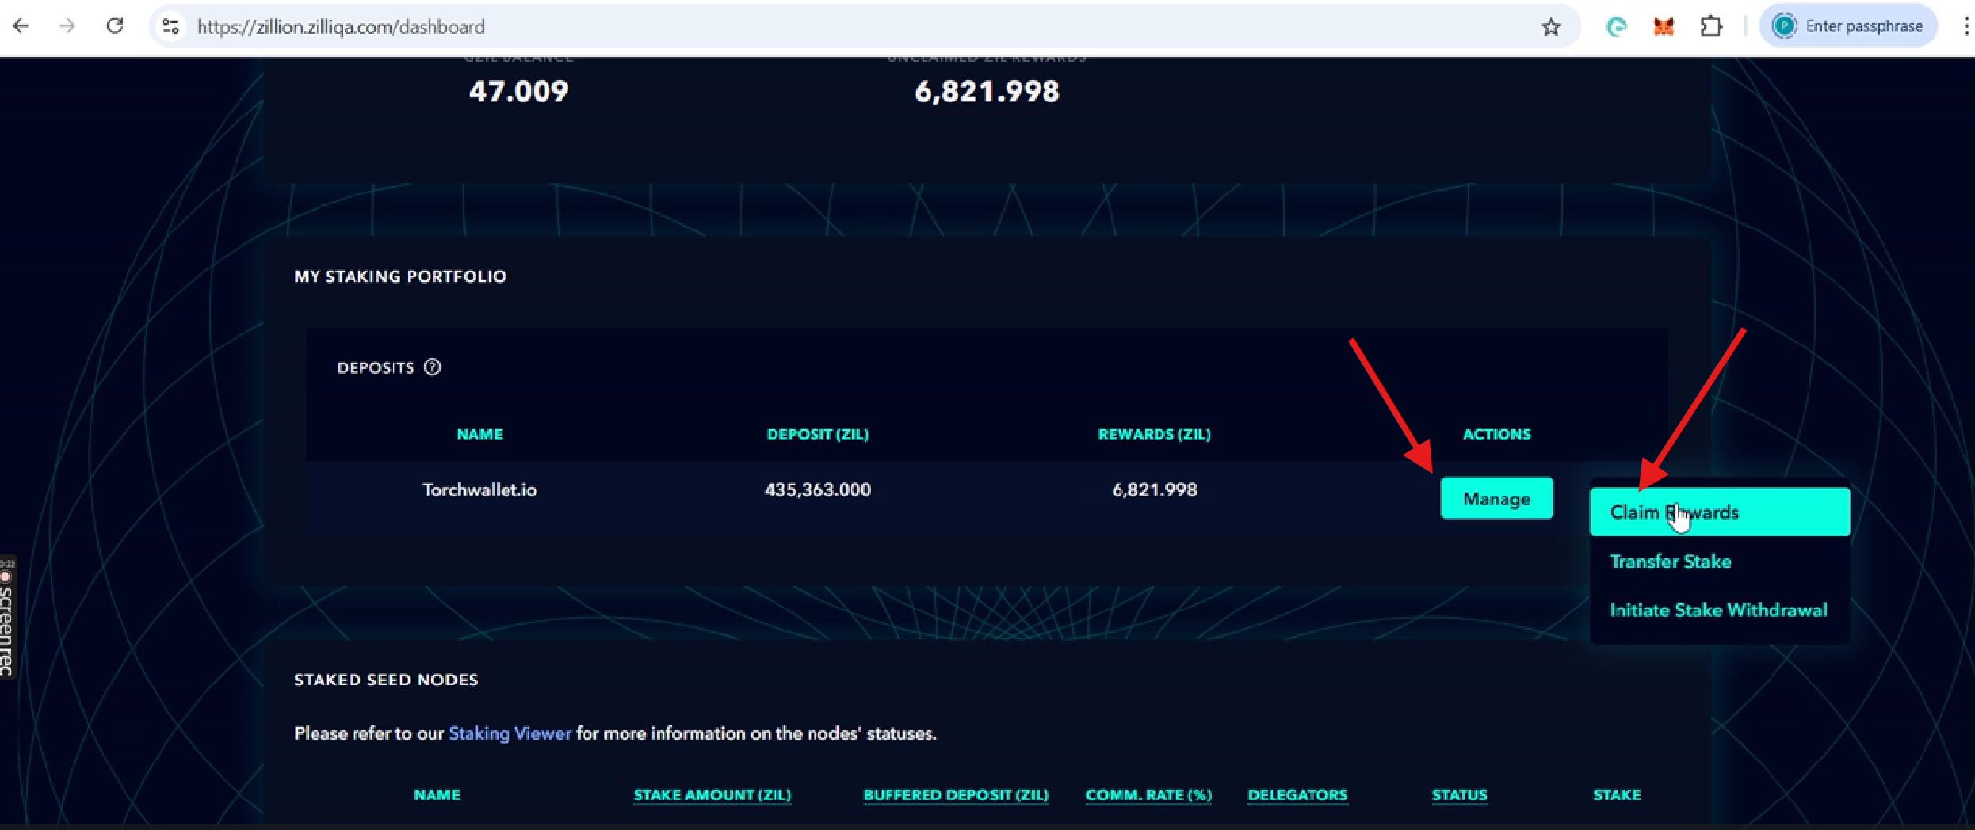Sort by DELEGATORS column

pos(1297,794)
